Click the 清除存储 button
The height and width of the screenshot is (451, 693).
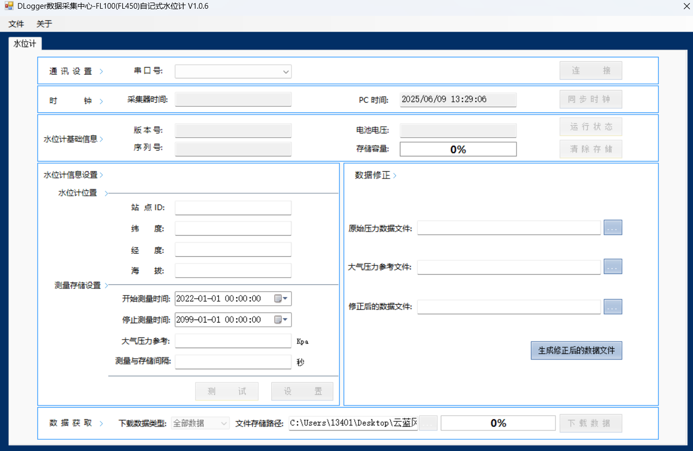click(x=591, y=149)
